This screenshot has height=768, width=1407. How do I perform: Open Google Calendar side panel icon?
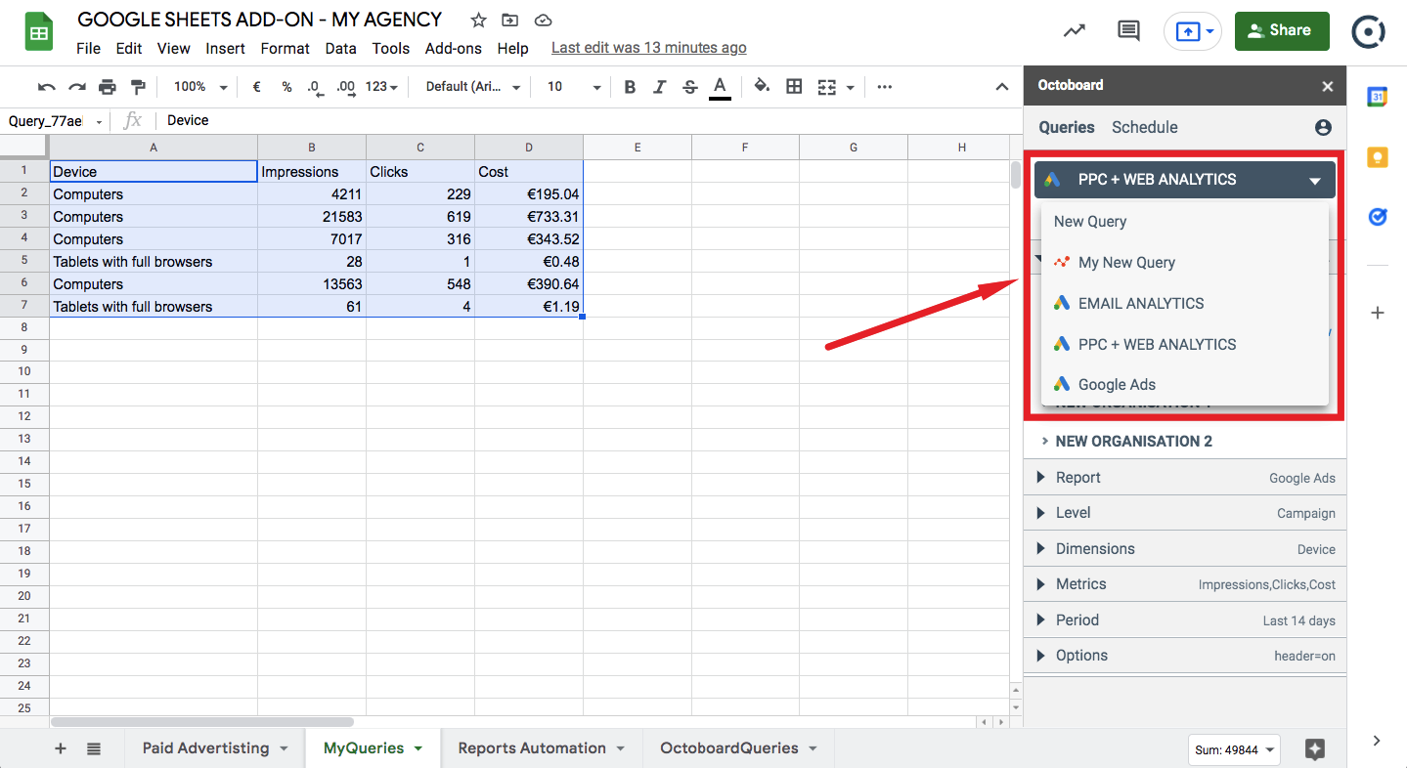(1377, 97)
